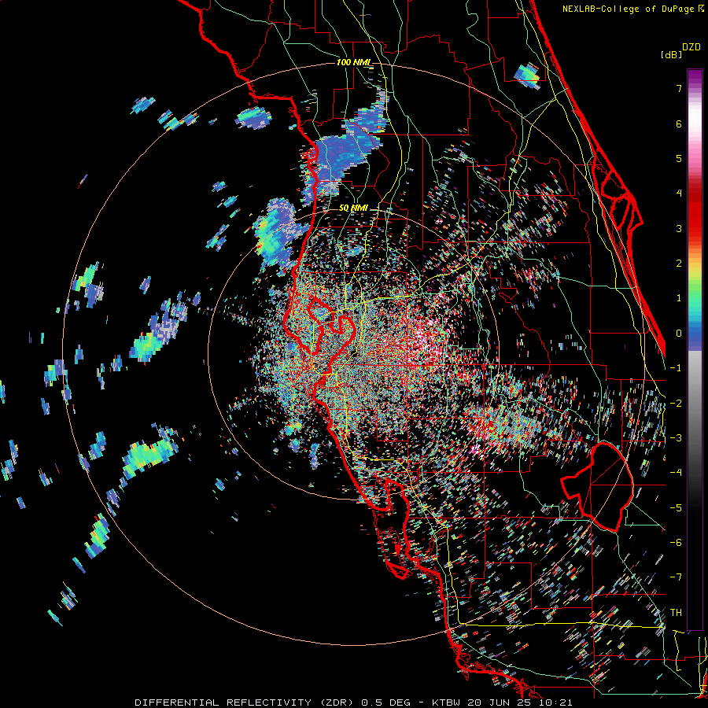The height and width of the screenshot is (708, 708).
Task: Click the 7 value on color scale
Action: tap(679, 88)
